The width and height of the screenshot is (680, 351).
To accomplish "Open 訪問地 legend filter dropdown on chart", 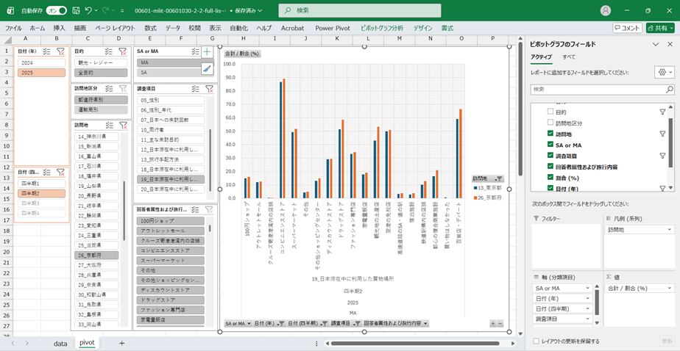I will [x=500, y=178].
